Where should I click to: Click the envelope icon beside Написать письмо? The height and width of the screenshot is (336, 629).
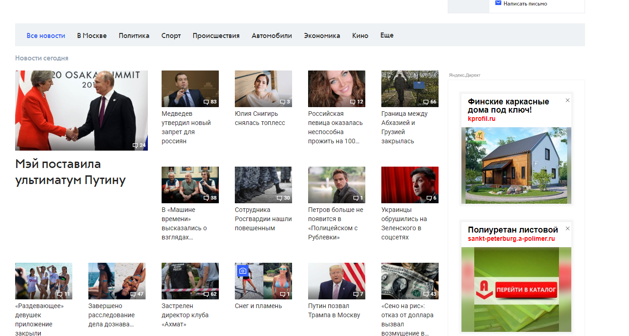(x=498, y=3)
